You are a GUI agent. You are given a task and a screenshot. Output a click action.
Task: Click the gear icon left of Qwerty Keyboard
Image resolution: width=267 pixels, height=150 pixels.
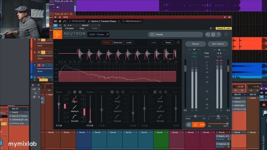pos(211,28)
